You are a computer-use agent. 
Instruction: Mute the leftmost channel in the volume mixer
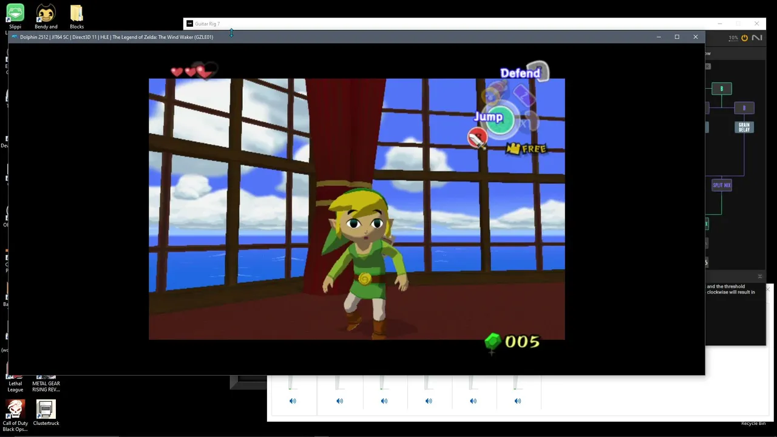click(293, 401)
